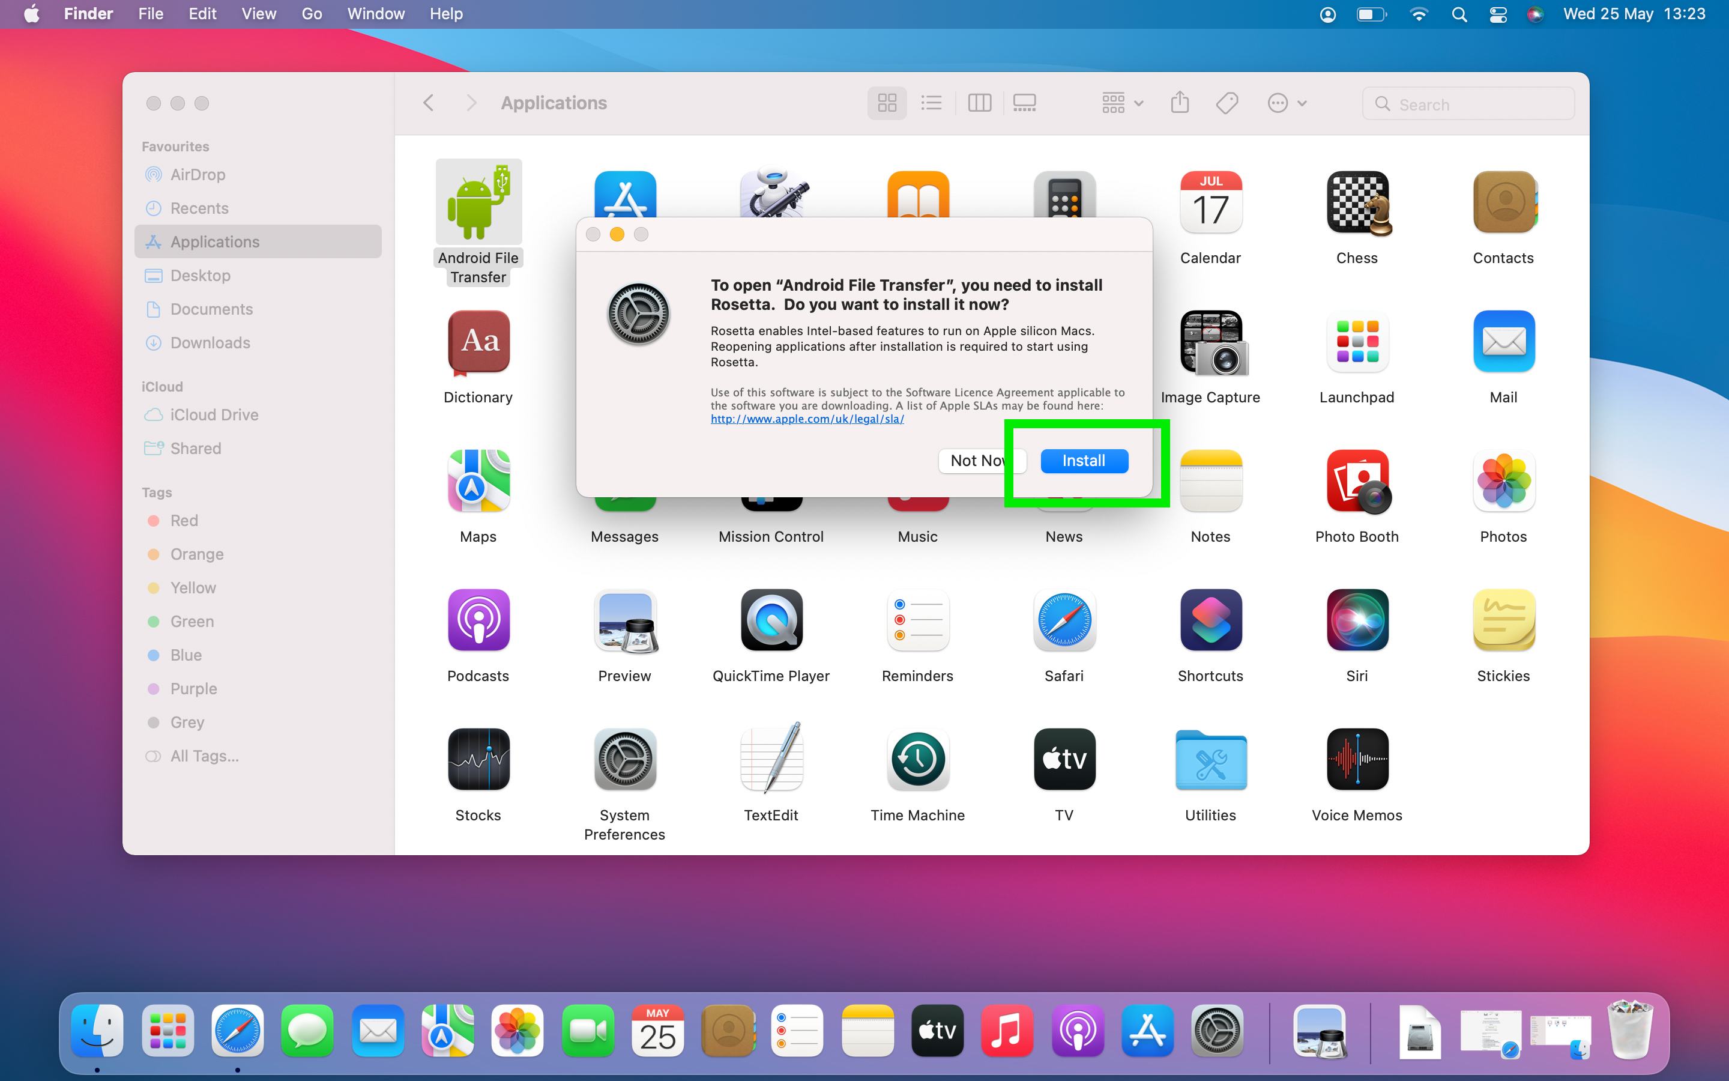
Task: Focus the Finder Search field
Action: [1467, 104]
